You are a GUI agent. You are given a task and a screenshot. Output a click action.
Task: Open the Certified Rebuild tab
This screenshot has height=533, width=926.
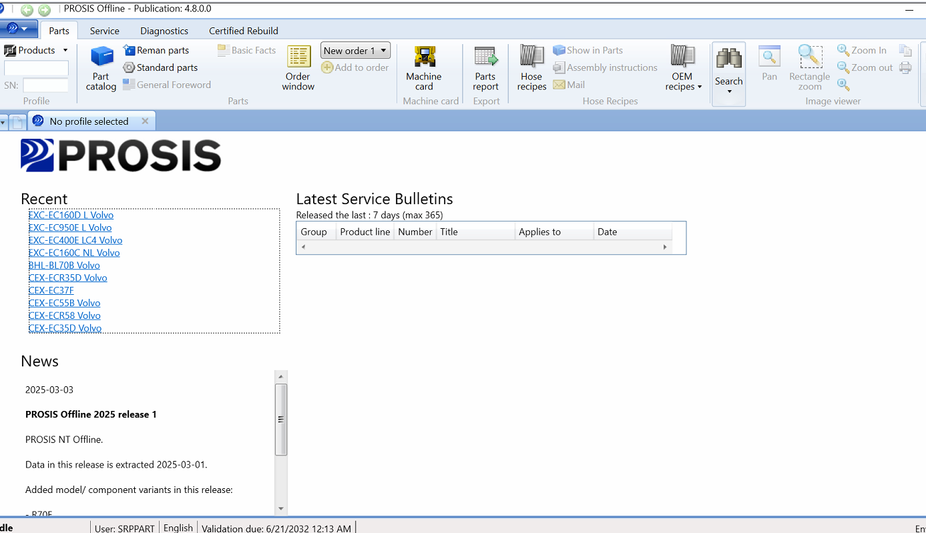[x=243, y=31]
